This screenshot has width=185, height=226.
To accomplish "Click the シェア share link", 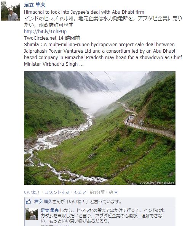I will (x=80, y=192).
